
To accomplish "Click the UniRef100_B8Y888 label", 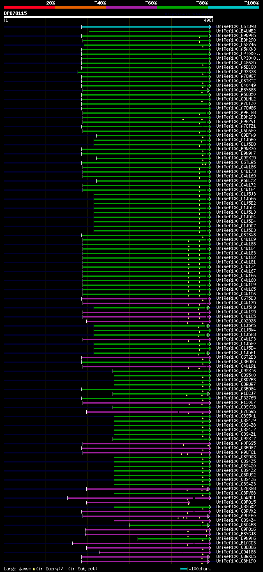I will pos(236,90).
